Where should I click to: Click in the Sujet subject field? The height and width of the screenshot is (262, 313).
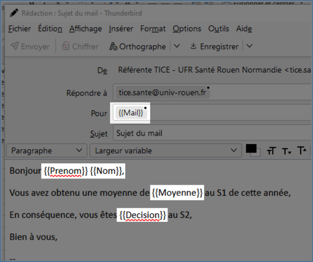[x=212, y=133]
